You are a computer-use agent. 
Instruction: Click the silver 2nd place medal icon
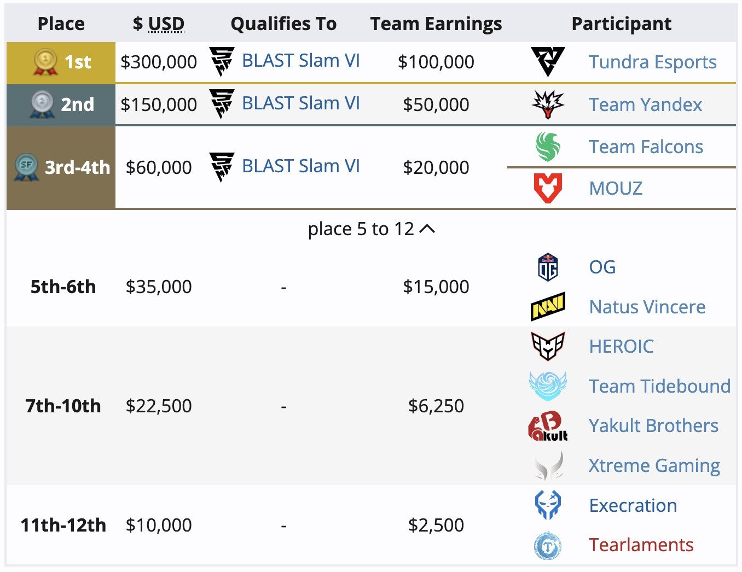[x=42, y=104]
